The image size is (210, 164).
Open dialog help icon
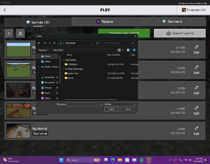[x=134, y=50]
